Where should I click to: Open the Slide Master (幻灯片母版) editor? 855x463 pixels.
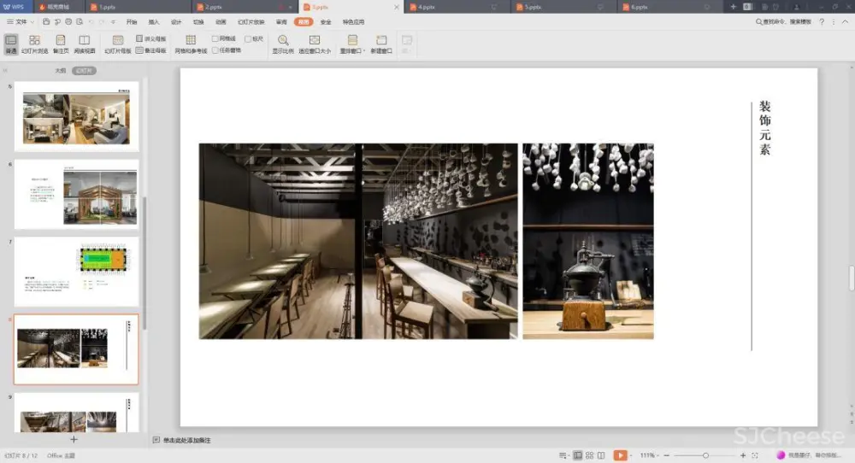tap(118, 40)
